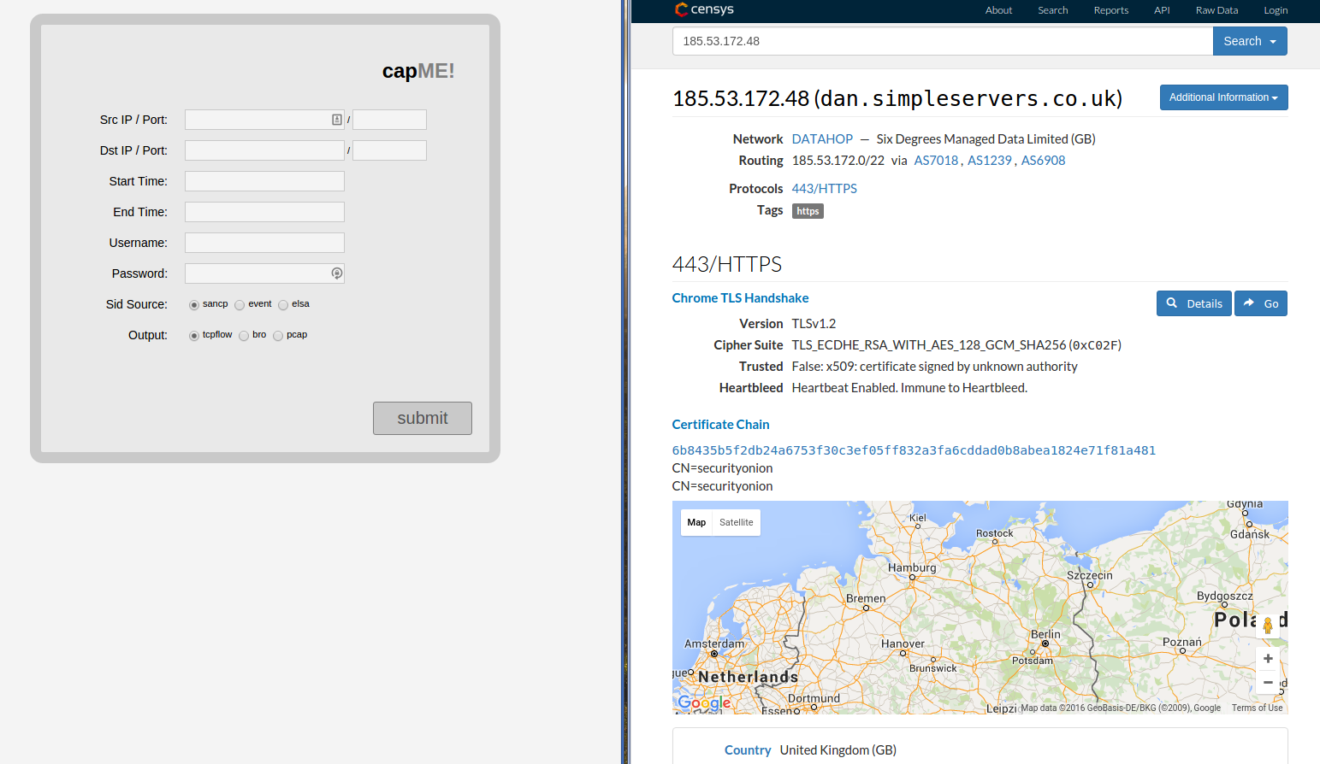Expand the Additional Information dropdown

[x=1223, y=97]
